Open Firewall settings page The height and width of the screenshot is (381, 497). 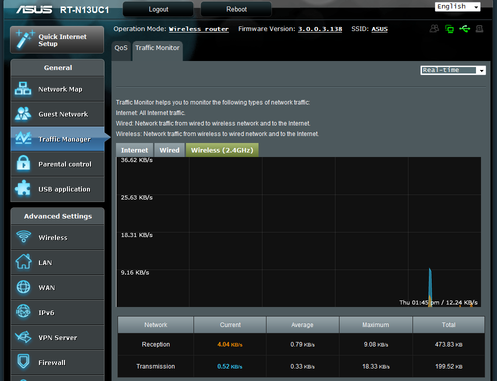click(x=57, y=362)
